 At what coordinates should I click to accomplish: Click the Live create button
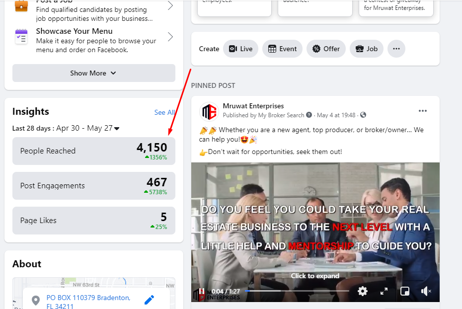pyautogui.click(x=240, y=49)
